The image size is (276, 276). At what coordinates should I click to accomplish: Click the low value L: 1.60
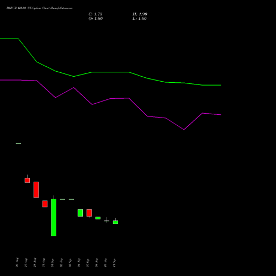(x=140, y=19)
